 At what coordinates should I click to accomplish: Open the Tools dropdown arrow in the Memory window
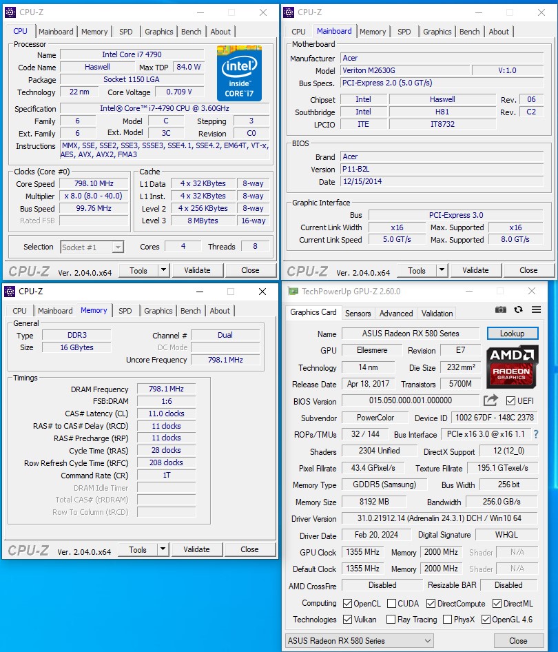(x=163, y=549)
